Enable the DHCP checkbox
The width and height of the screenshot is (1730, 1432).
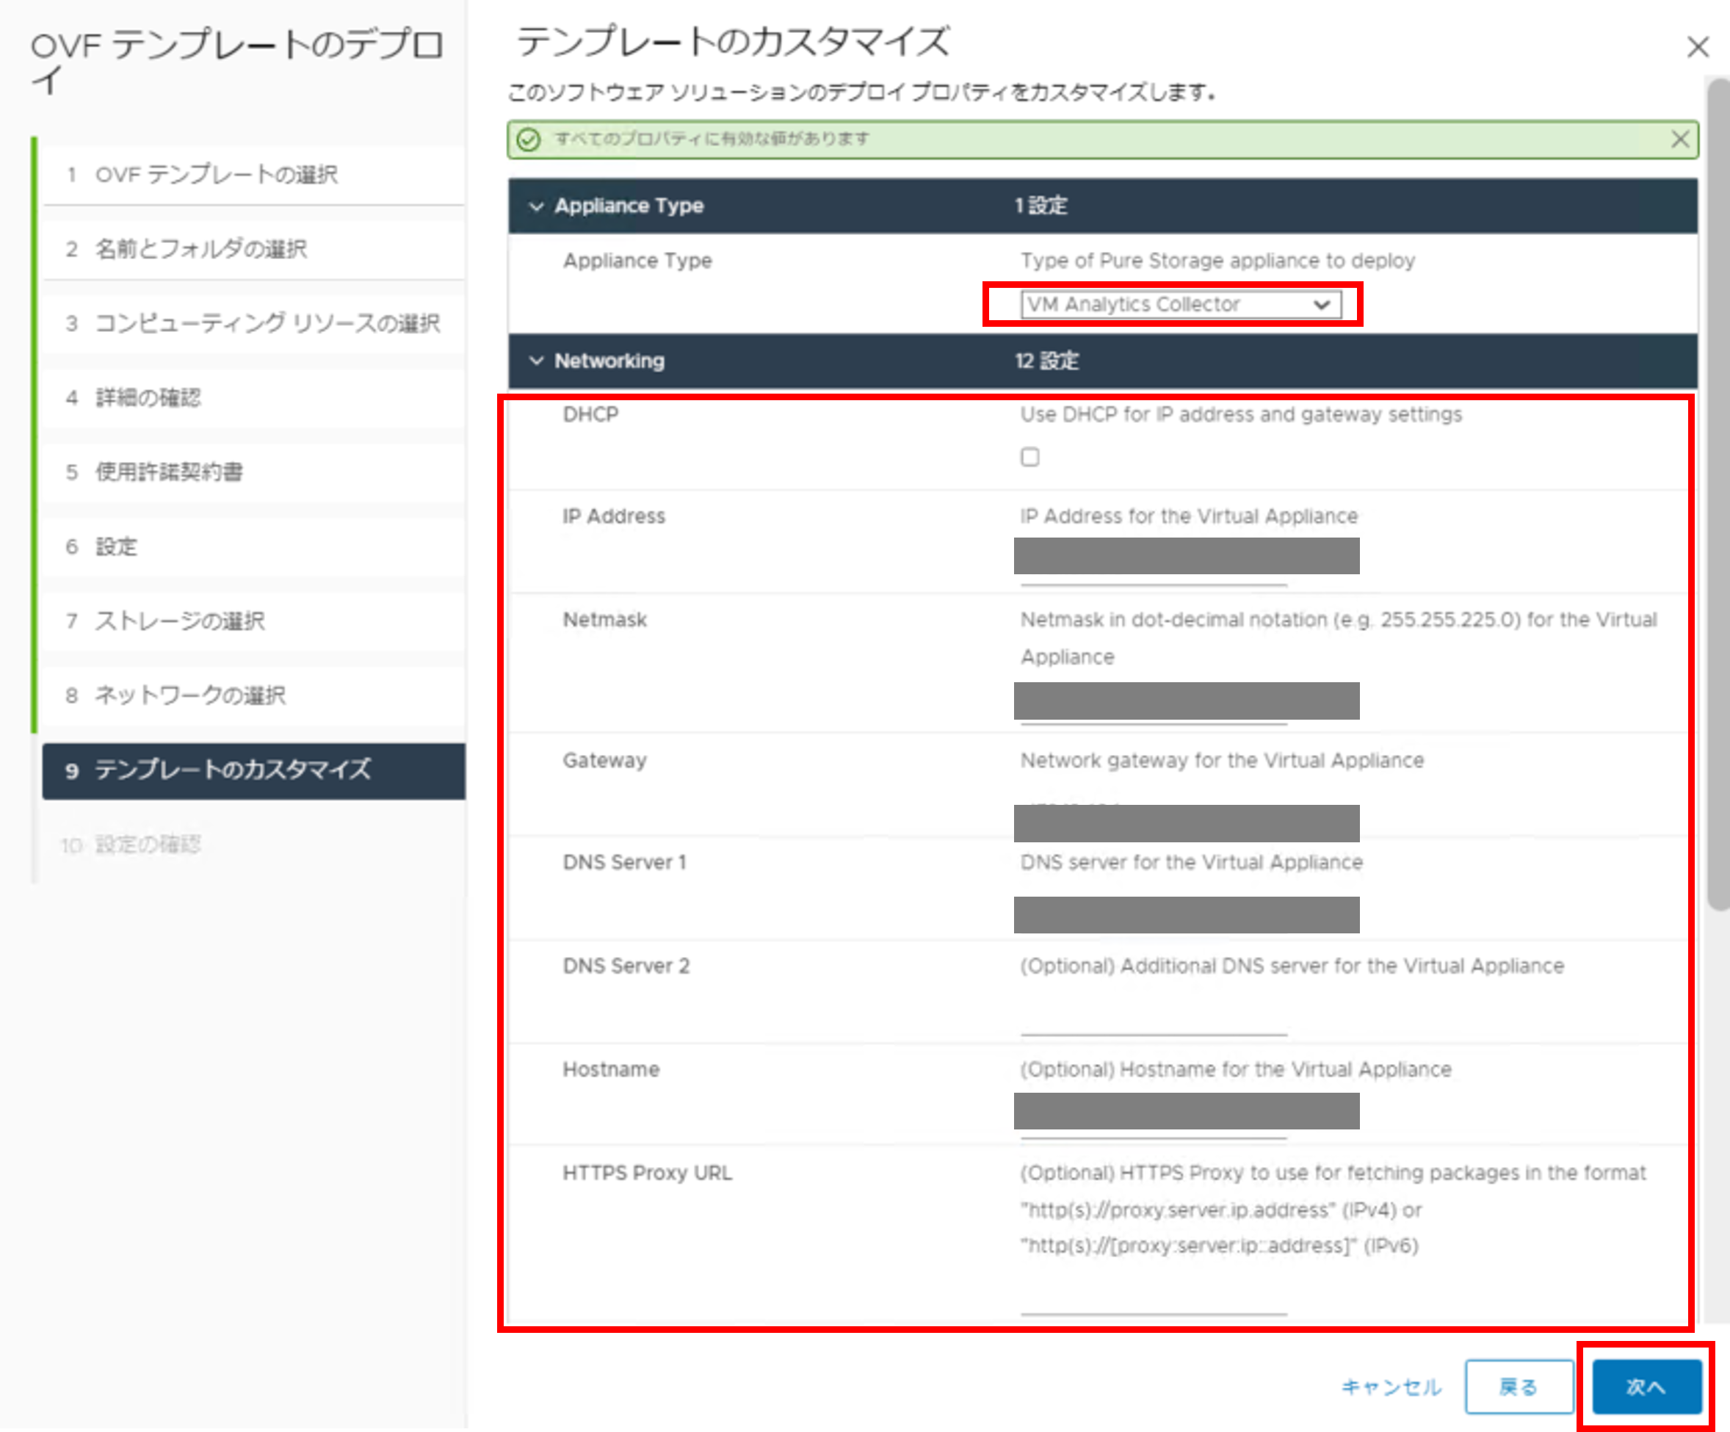pyautogui.click(x=1029, y=457)
